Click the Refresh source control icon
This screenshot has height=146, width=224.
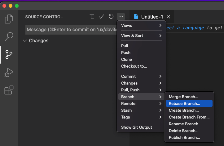pos(111,17)
